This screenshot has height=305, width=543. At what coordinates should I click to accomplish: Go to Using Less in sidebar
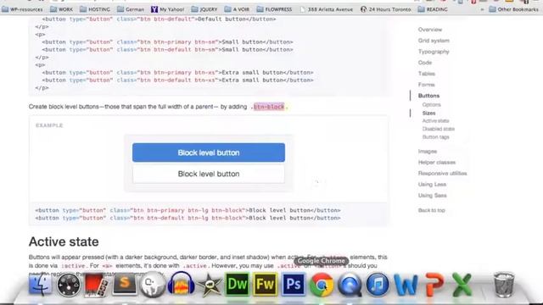432,185
